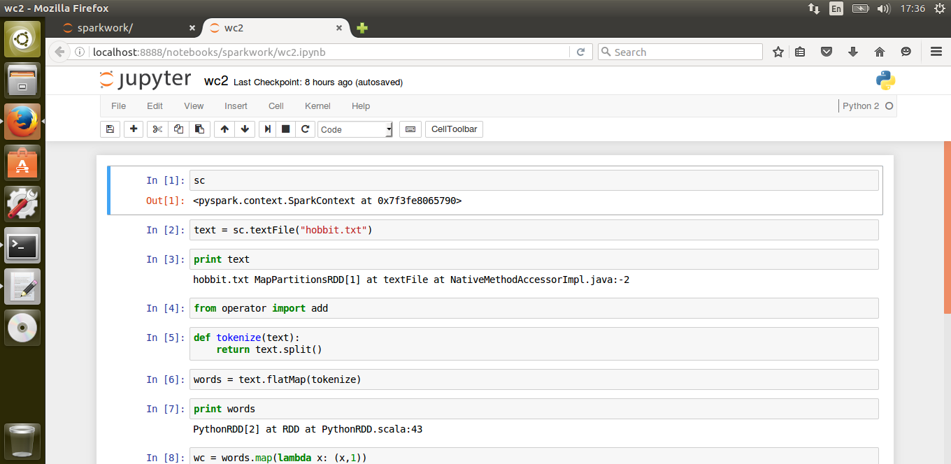
Task: Open the Cell menu
Action: tap(276, 106)
